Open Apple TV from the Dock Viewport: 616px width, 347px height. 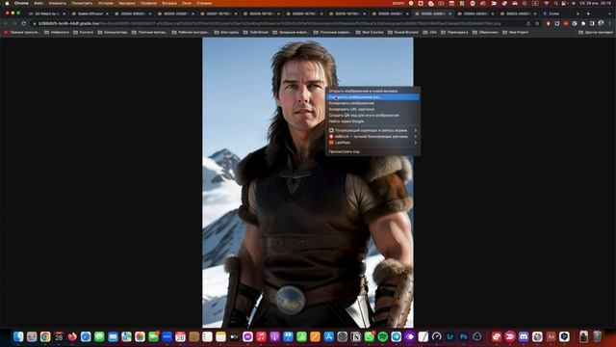click(234, 336)
